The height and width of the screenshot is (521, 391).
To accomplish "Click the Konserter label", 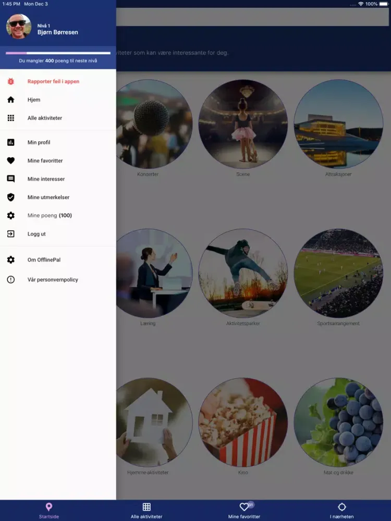I will coord(148,174).
